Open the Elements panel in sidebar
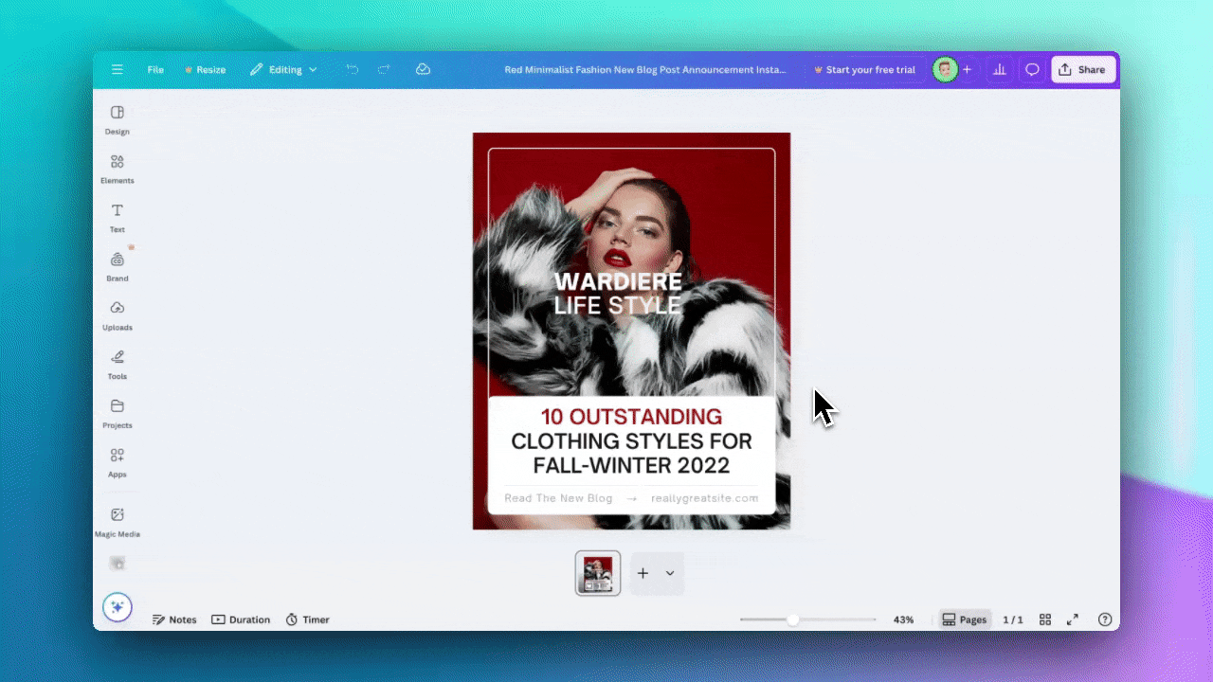 [117, 168]
